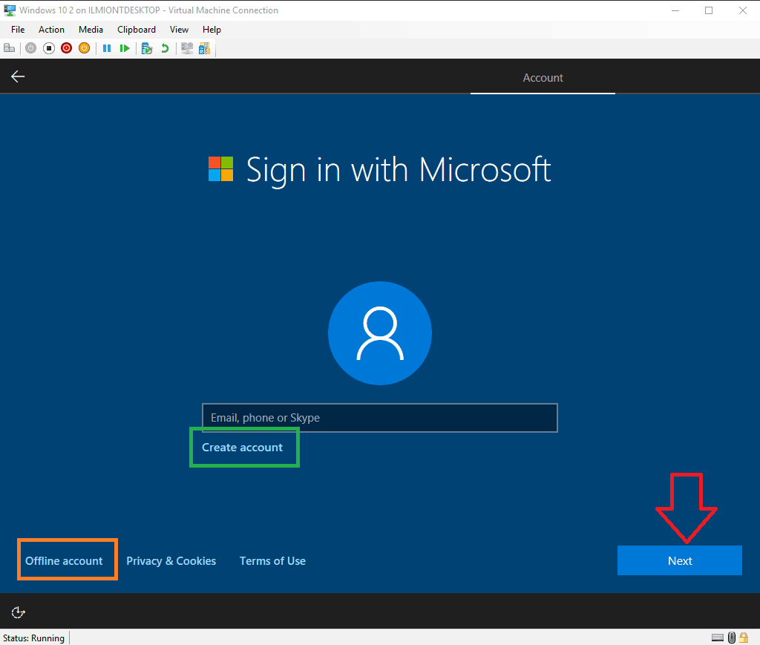
Task: Choose the Offline account option
Action: (x=64, y=560)
